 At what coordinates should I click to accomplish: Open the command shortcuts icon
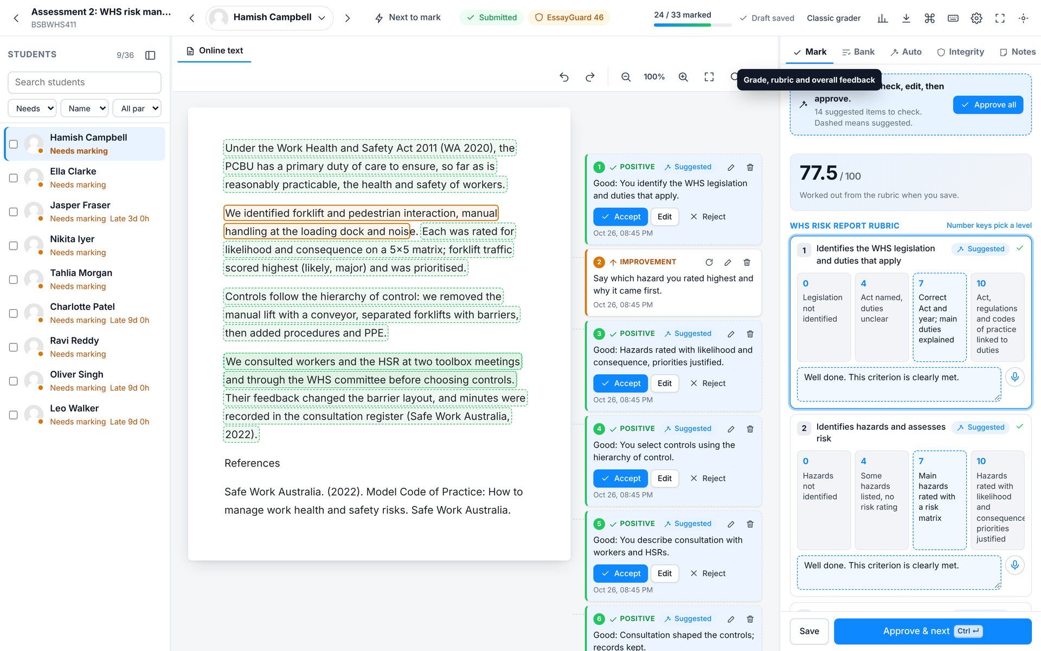pyautogui.click(x=929, y=18)
